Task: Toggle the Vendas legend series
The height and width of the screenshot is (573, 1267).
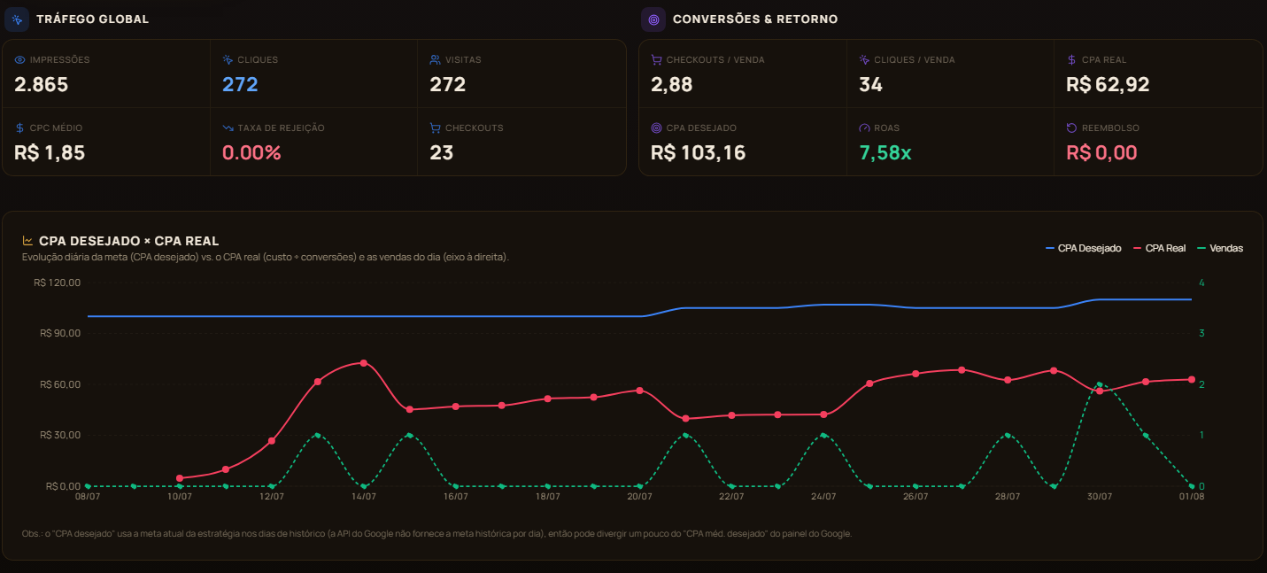Action: click(x=1219, y=248)
